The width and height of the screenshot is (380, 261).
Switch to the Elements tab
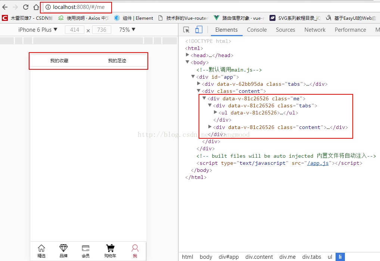pos(226,29)
